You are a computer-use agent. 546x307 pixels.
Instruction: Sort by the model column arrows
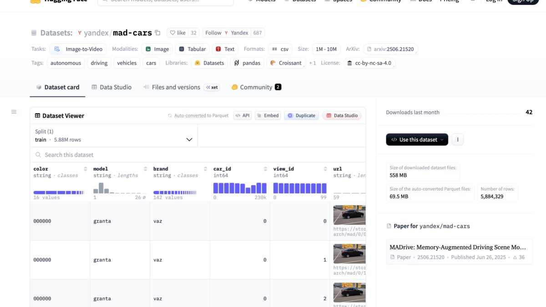[x=145, y=169]
